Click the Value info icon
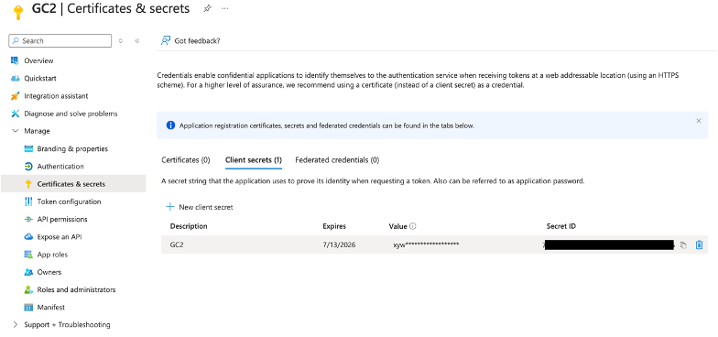This screenshot has height=337, width=718. 412,226
